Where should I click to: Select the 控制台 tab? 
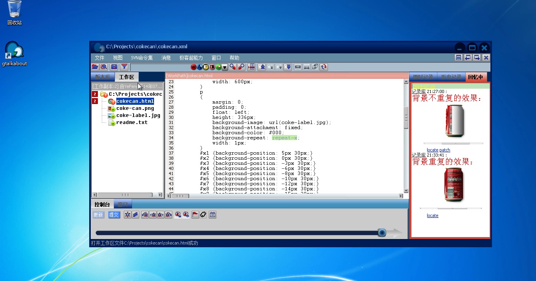point(102,204)
